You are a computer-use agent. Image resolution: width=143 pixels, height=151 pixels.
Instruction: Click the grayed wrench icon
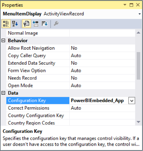click(56, 23)
